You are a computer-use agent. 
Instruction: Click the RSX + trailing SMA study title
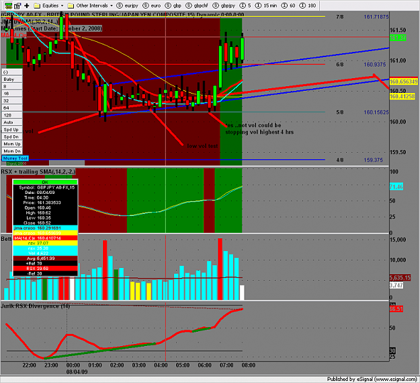[x=38, y=172]
